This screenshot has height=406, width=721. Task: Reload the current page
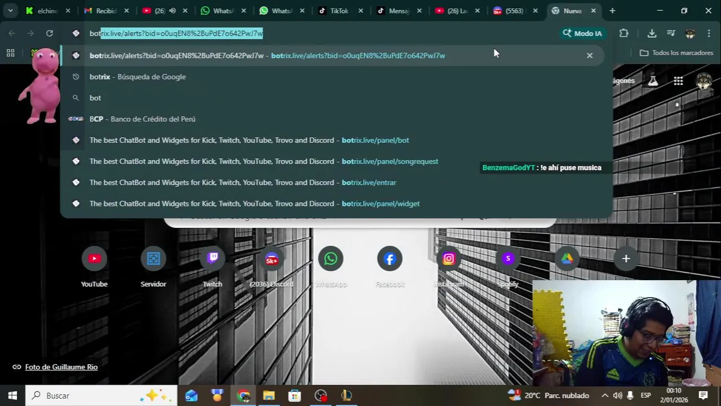pos(50,33)
